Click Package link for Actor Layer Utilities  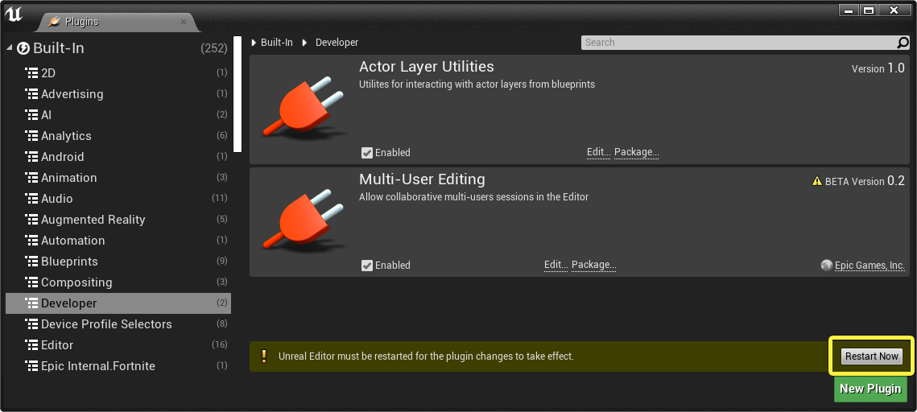(x=636, y=153)
